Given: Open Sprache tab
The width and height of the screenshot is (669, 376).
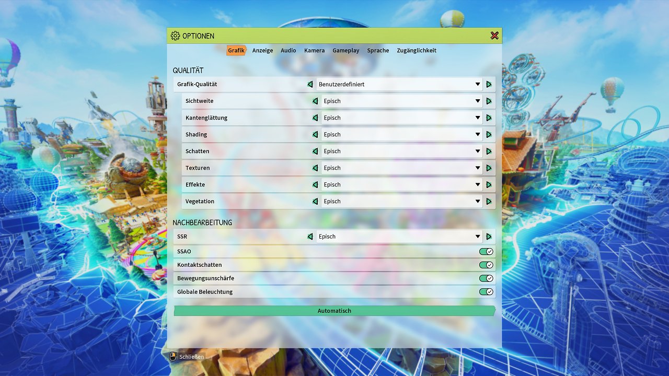Looking at the screenshot, I should tap(378, 51).
